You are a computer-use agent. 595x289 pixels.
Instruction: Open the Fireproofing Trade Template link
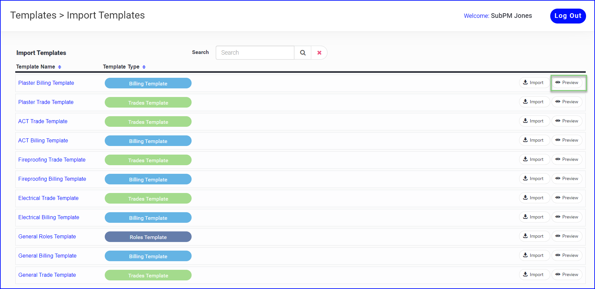click(52, 160)
